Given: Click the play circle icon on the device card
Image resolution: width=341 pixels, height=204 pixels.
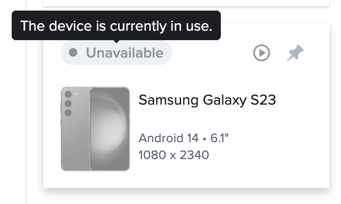Looking at the screenshot, I should [262, 53].
